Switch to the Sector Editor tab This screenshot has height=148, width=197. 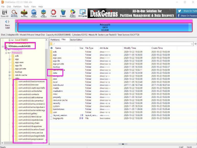tap(76, 40)
